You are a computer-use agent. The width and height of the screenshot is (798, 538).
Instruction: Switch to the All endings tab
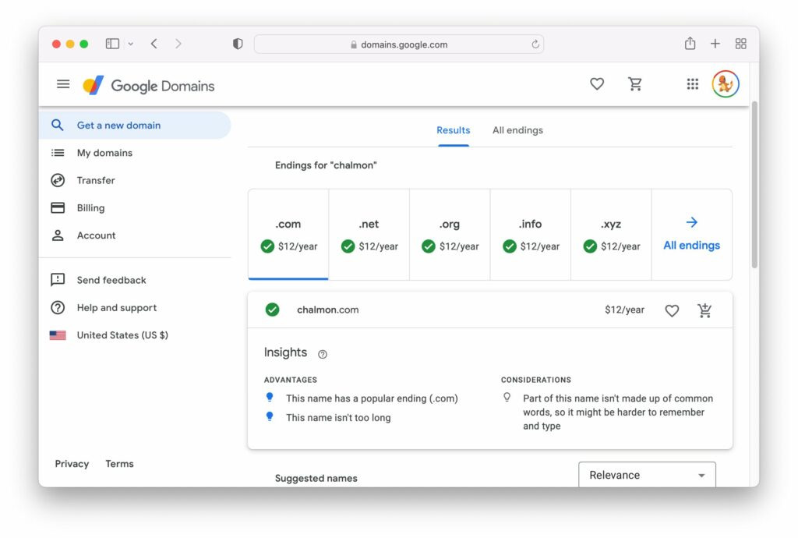click(x=517, y=130)
